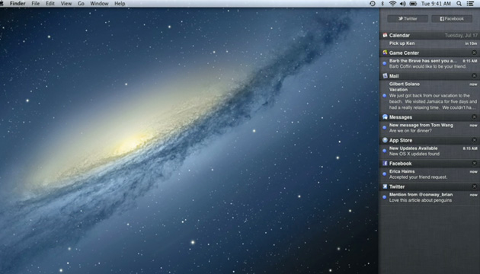Image resolution: width=480 pixels, height=274 pixels.
Task: Open mention from @conway_brian notification
Action: pos(430,198)
